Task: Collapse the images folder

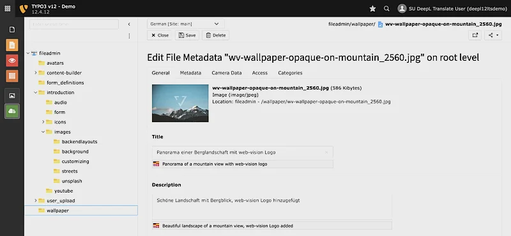Action: [x=43, y=132]
